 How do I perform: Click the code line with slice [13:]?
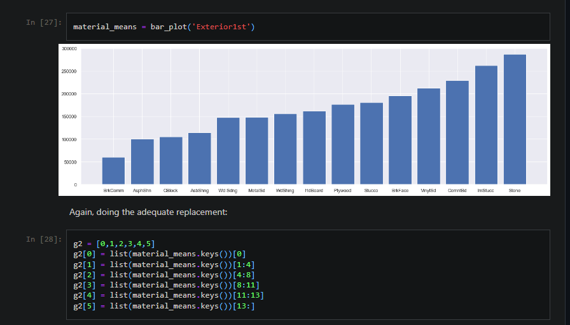coord(164,306)
